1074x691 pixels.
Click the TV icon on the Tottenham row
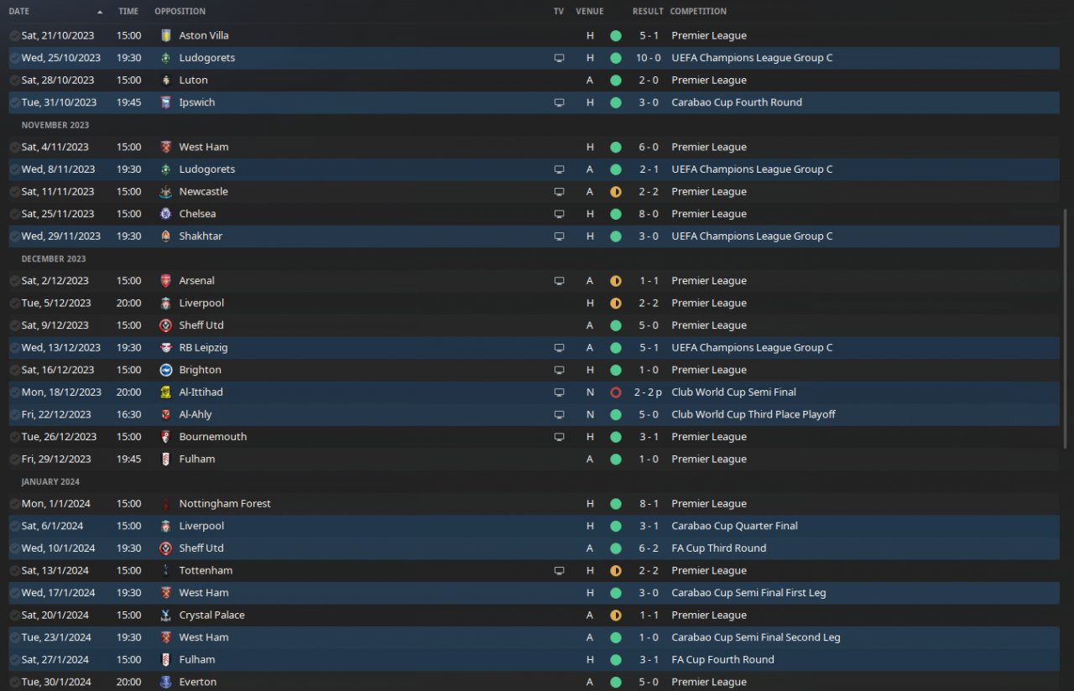coord(560,571)
